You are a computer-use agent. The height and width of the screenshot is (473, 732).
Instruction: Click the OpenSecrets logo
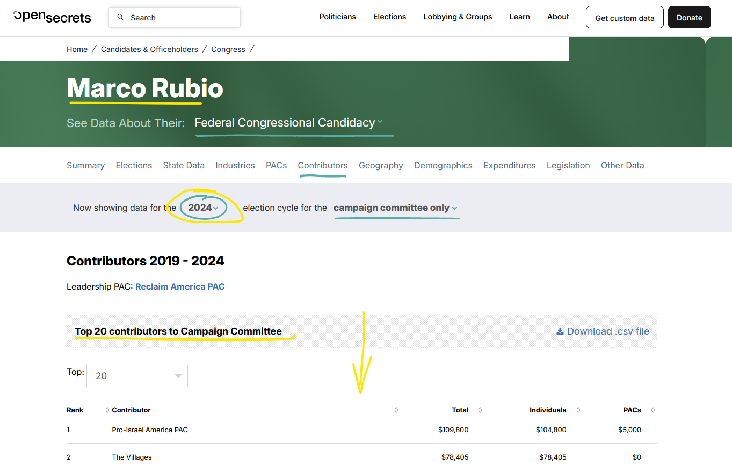[52, 17]
